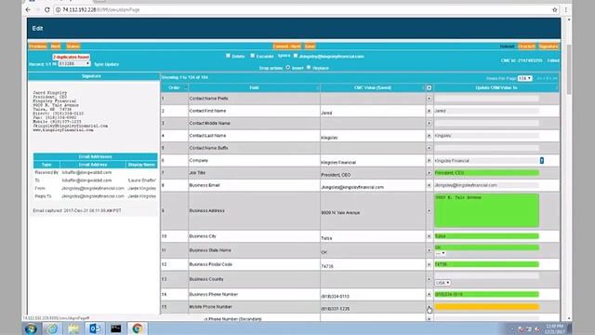This screenshot has width=595, height=335.
Task: Open state dropdown under OK value
Action: 440,253
